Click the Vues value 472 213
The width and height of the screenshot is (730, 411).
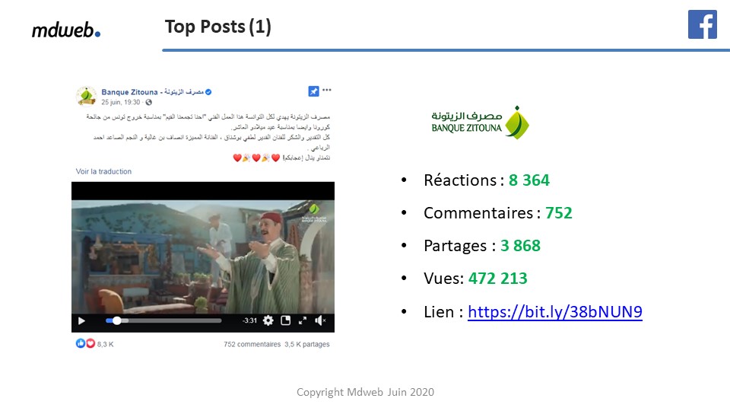click(x=497, y=279)
